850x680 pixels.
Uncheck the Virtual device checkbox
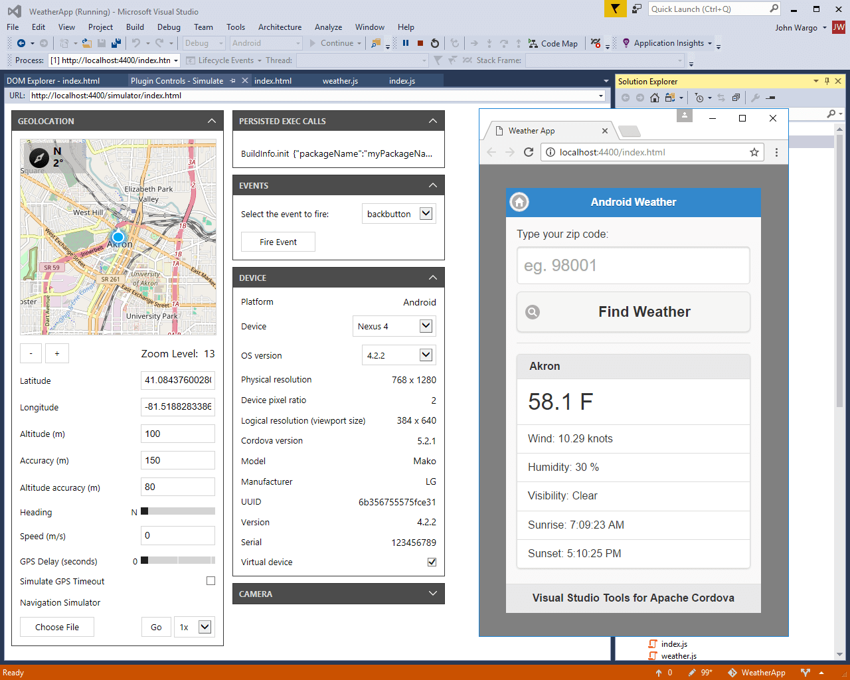point(432,562)
